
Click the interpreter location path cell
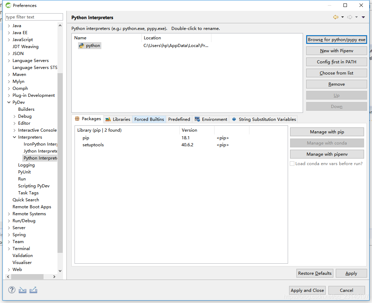(176, 46)
